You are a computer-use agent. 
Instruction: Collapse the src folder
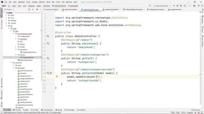[x=6, y=26]
